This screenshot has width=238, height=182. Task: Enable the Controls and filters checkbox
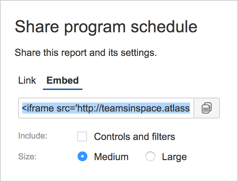[82, 136]
